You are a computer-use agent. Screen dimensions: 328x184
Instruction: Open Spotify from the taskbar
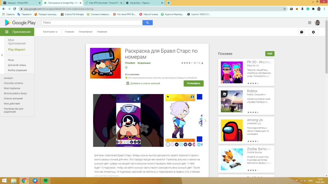click(46, 181)
